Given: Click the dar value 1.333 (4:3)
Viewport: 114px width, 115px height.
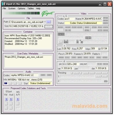Looking at the screenshot, I should pyautogui.click(x=102, y=68).
